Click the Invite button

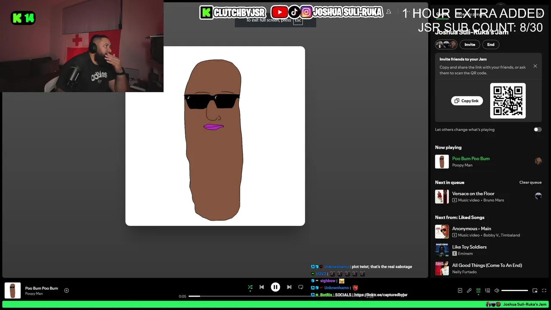pyautogui.click(x=470, y=44)
